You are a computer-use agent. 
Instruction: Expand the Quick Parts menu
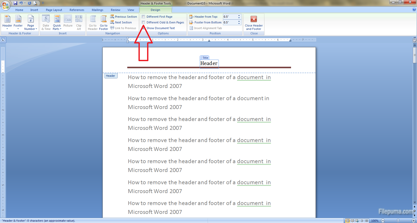pyautogui.click(x=57, y=22)
